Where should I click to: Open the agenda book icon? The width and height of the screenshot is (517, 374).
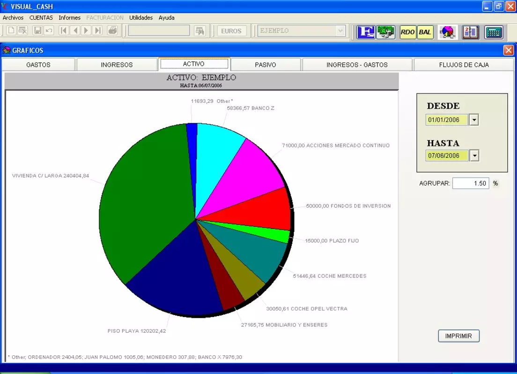471,32
